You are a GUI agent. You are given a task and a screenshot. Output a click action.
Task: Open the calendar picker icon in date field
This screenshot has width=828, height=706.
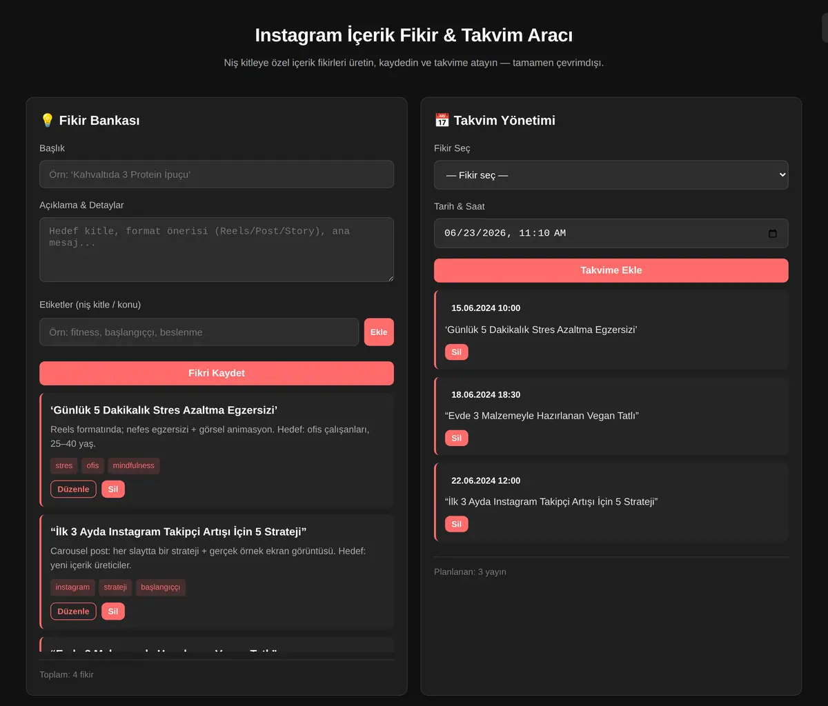pyautogui.click(x=772, y=234)
